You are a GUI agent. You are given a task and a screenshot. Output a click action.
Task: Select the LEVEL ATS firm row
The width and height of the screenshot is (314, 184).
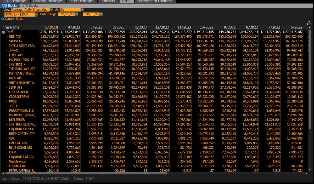(16, 55)
